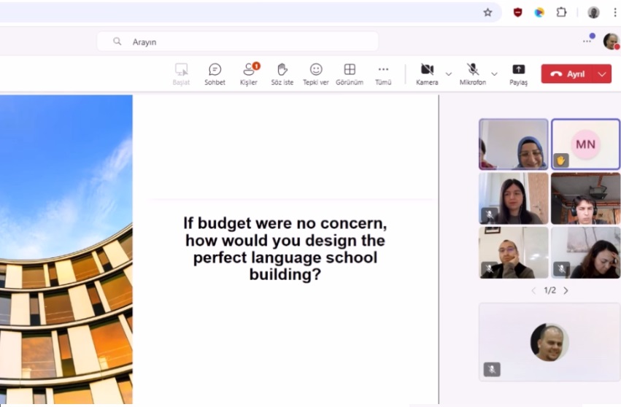Share screen with Paylaş
This screenshot has height=407, width=621.
[518, 74]
